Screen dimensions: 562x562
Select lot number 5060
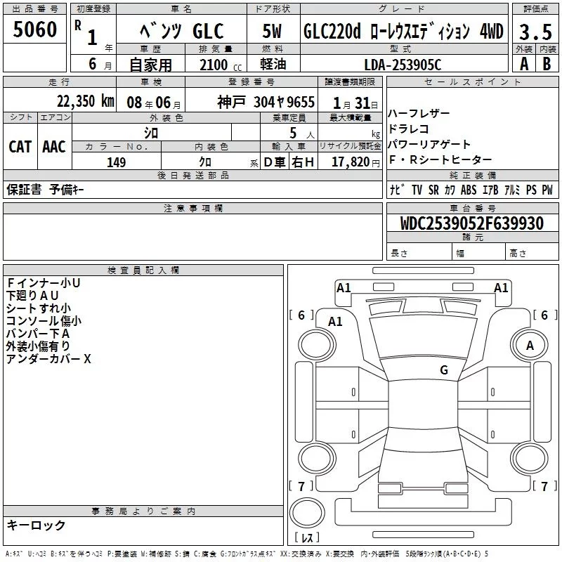(35, 30)
